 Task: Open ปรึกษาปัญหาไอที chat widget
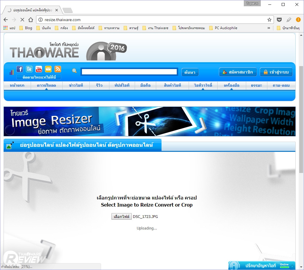click(262, 266)
